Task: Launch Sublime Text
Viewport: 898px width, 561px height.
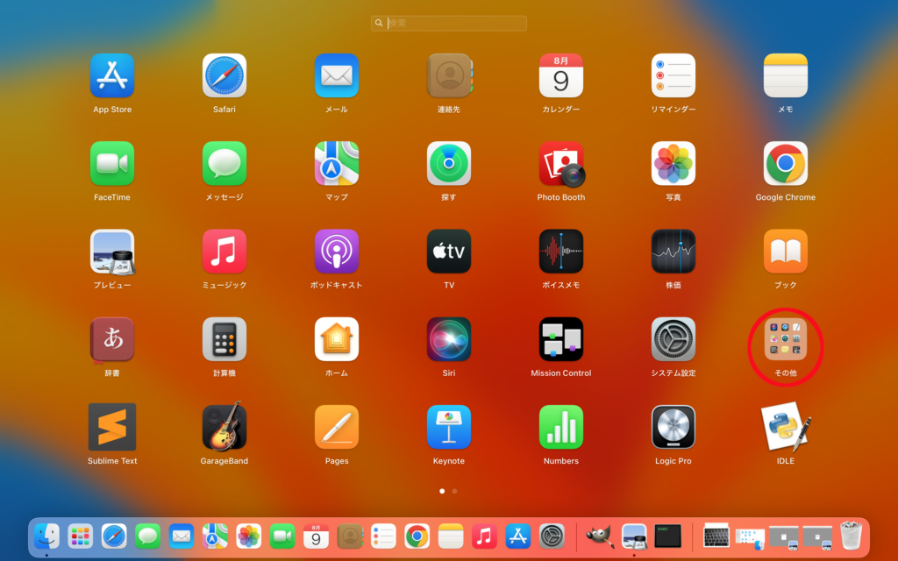Action: point(112,427)
